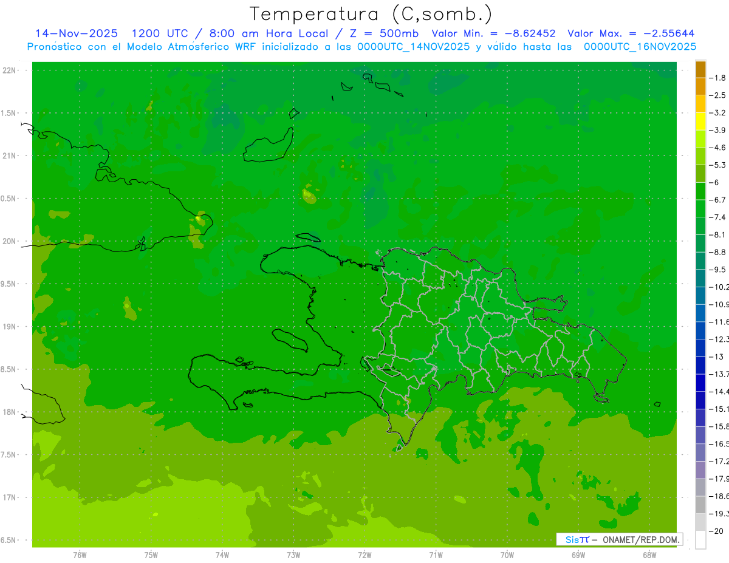Click the '73W' longitude label
Image resolution: width=729 pixels, height=563 pixels.
pos(293,554)
